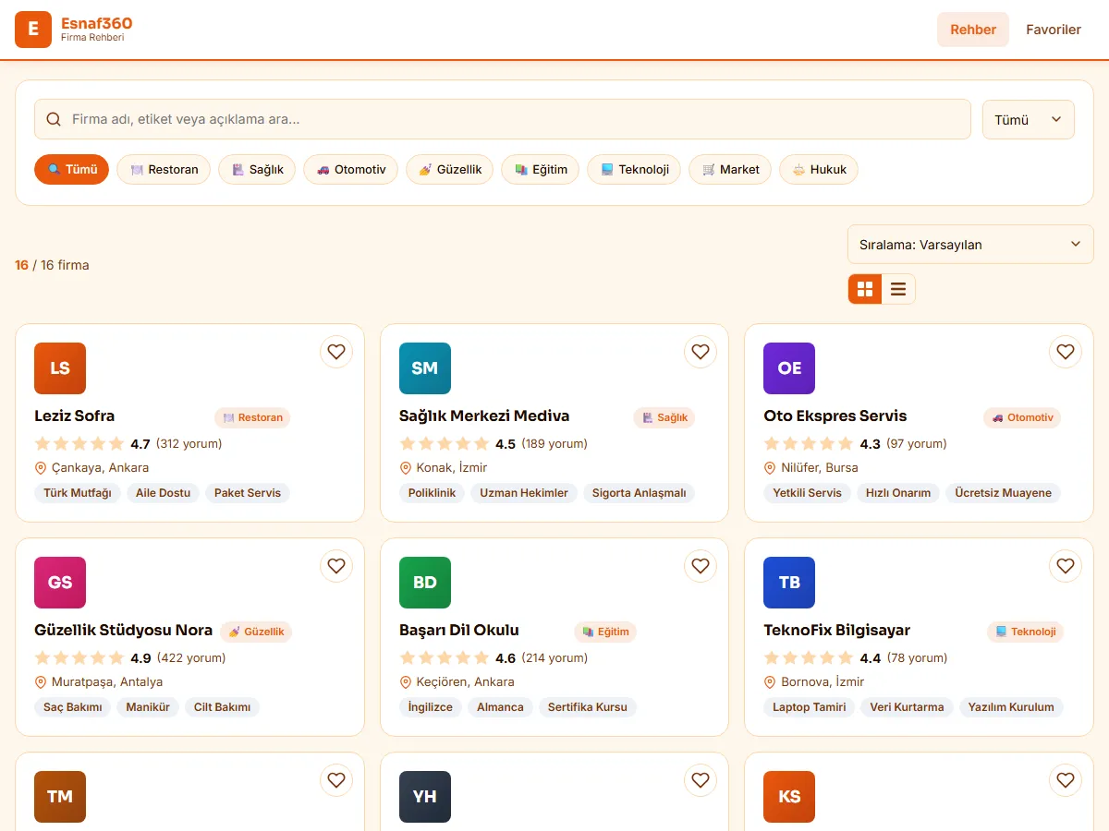Click the Paket Servis tag
This screenshot has height=831, width=1109.
pyautogui.click(x=248, y=493)
